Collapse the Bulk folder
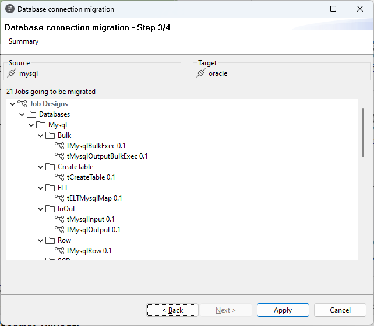374x326 pixels. tap(41, 135)
